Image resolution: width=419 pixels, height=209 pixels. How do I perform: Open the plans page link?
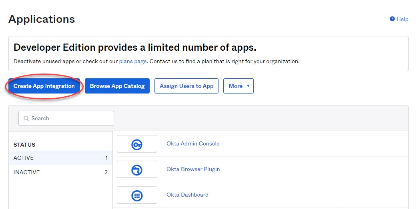click(133, 62)
